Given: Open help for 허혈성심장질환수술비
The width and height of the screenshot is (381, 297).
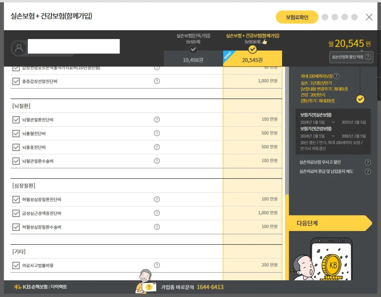Looking at the screenshot, I should coord(157,227).
